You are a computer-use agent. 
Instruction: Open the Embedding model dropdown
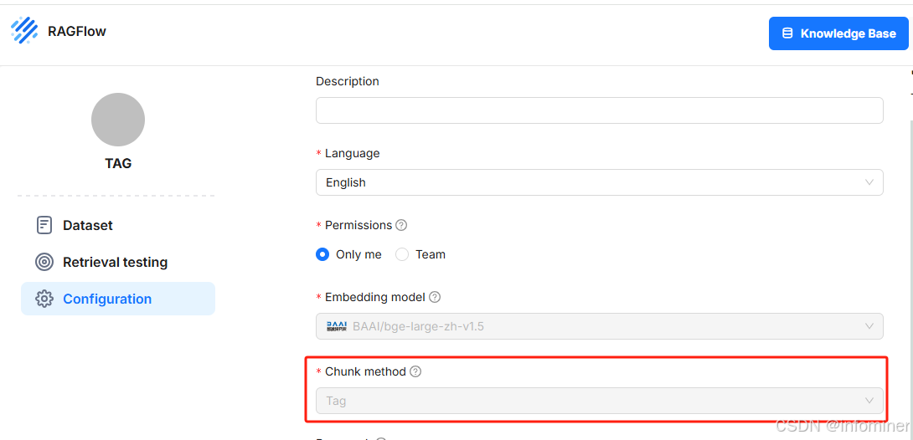(x=599, y=327)
